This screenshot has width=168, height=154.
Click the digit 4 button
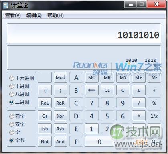tap(92, 116)
